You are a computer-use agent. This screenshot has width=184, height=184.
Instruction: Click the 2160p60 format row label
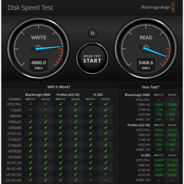[14, 145]
